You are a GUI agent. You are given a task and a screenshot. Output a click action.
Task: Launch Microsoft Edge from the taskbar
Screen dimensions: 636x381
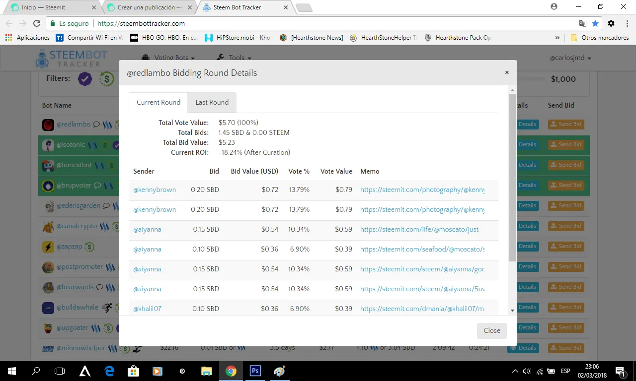coord(109,371)
